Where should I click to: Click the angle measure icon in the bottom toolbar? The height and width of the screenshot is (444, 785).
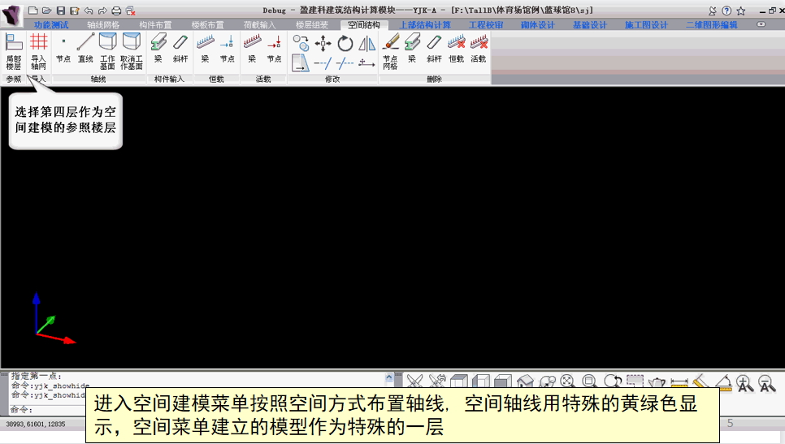[x=722, y=382]
